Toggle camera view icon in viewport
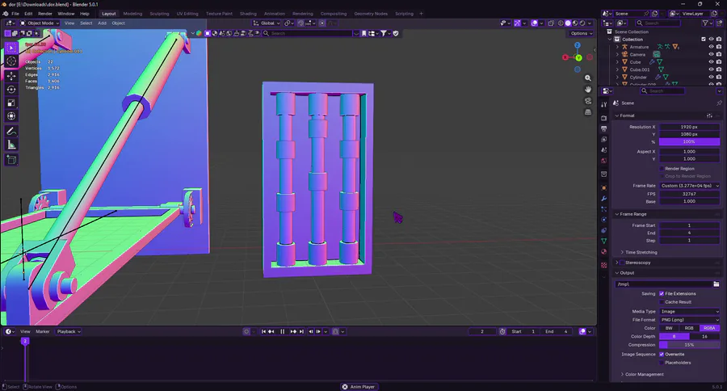The image size is (727, 391). (x=588, y=101)
